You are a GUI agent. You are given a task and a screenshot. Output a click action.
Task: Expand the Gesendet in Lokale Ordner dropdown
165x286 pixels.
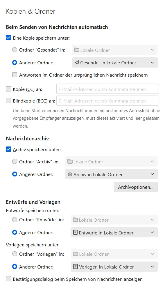pyautogui.click(x=115, y=63)
